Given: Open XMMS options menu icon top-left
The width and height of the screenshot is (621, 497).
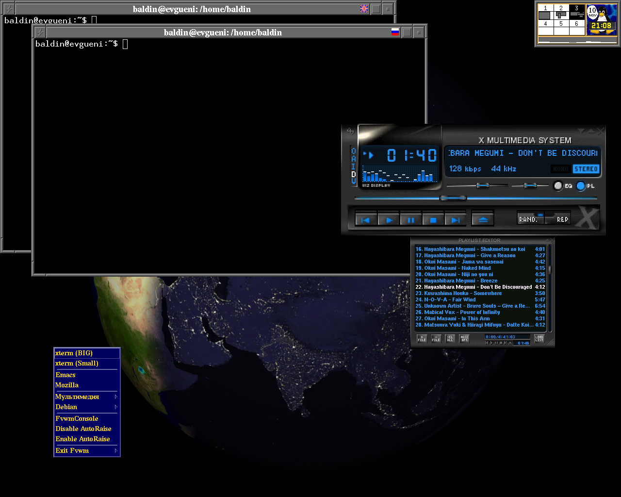Looking at the screenshot, I should click(350, 132).
